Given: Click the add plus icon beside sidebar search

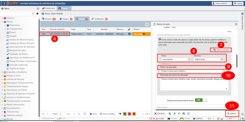Looking at the screenshot, I should pos(37,14).
